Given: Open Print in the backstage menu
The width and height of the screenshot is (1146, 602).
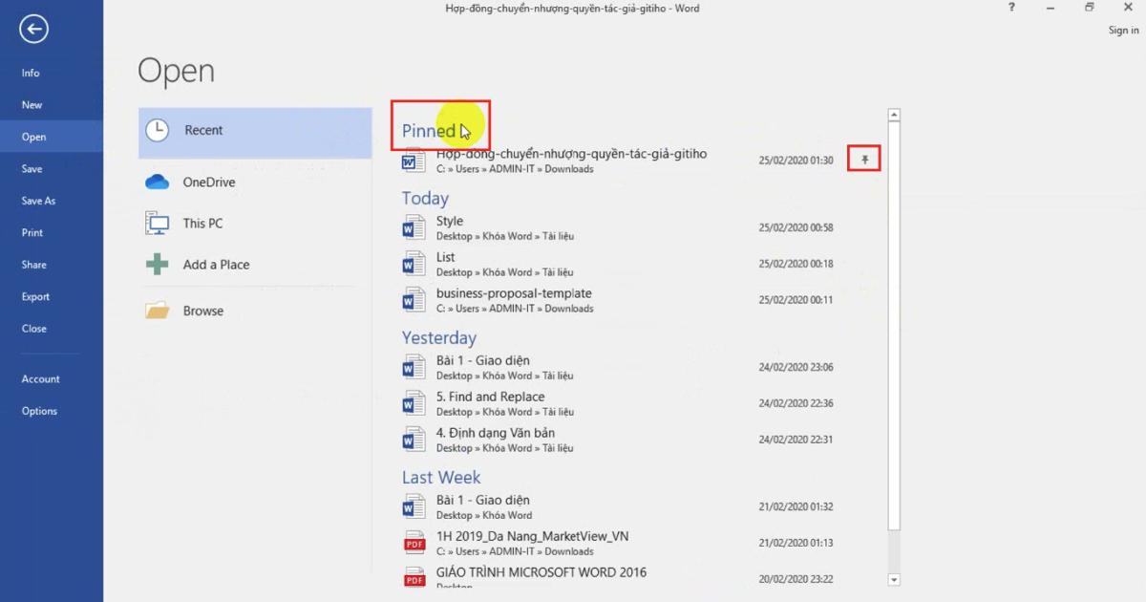Looking at the screenshot, I should [32, 233].
